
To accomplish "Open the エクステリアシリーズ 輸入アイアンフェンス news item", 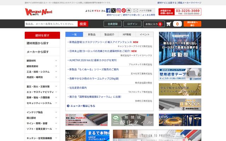I will [101, 42].
